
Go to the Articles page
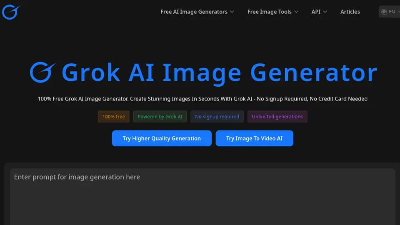(350, 12)
